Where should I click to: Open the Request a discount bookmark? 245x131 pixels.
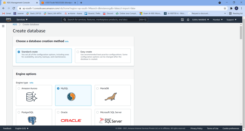click(x=199, y=13)
